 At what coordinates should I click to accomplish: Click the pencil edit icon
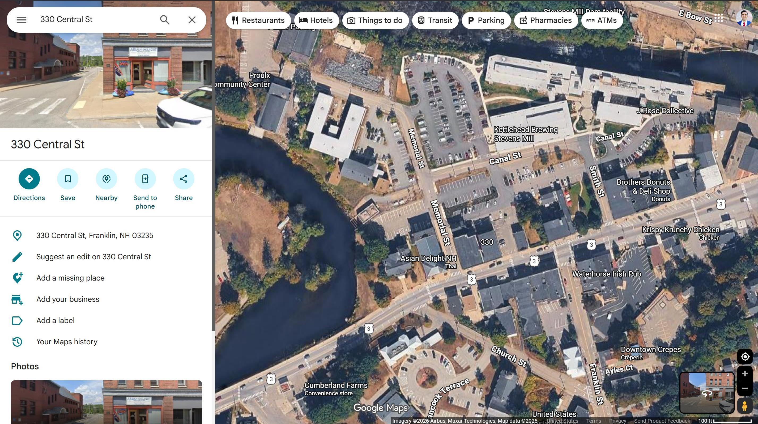click(x=17, y=257)
